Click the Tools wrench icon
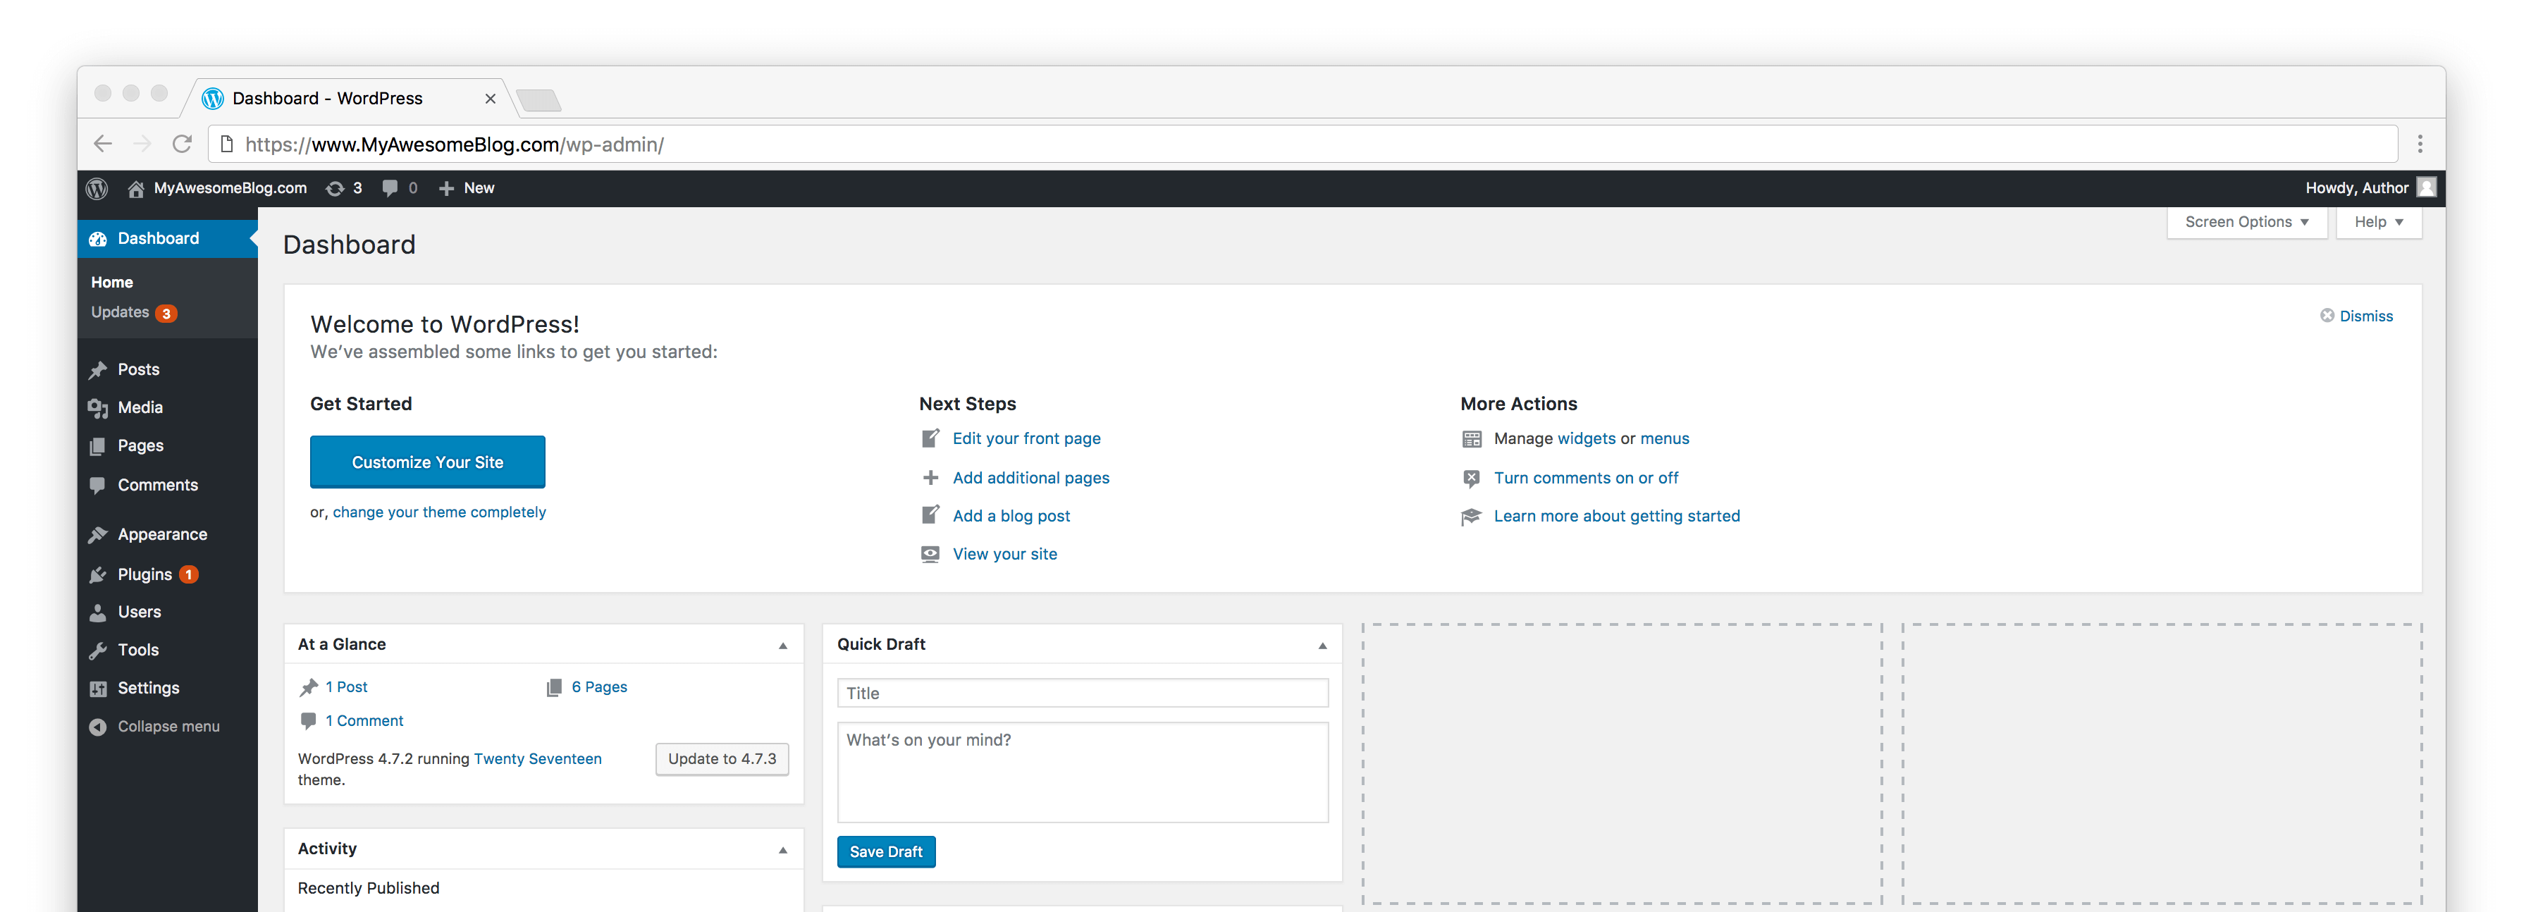 coord(98,651)
